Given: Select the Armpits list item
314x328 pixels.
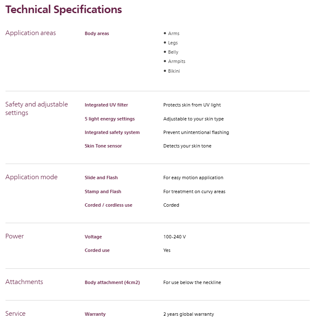Looking at the screenshot, I should 176,61.
